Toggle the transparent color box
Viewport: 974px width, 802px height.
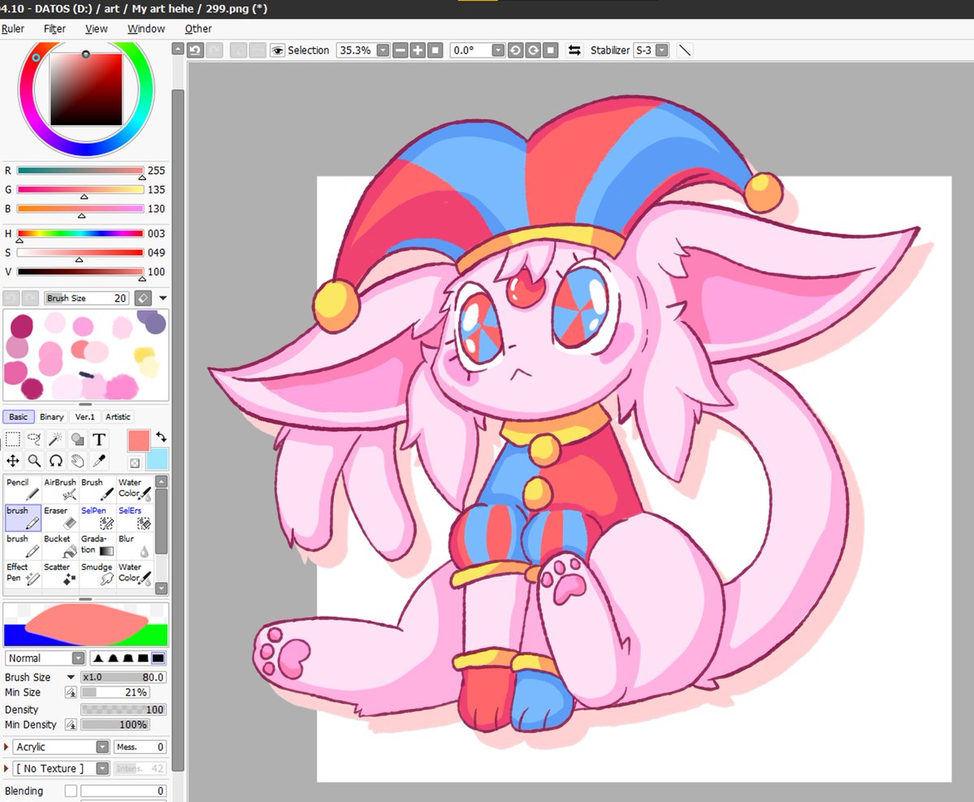(135, 463)
